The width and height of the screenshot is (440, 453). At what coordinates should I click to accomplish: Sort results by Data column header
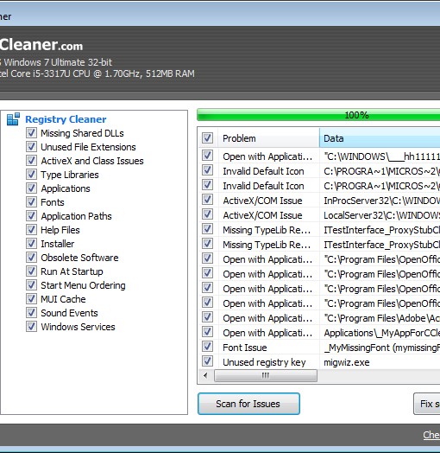pyautogui.click(x=380, y=138)
